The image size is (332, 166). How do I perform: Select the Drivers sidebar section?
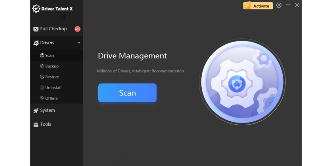click(57, 43)
